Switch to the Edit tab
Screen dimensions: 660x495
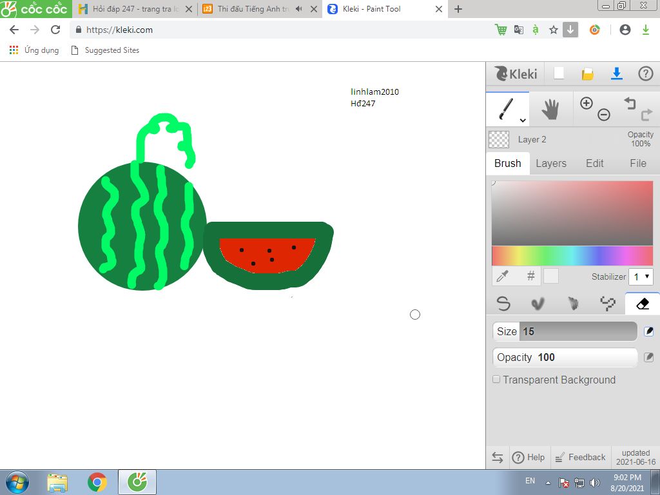(x=595, y=163)
